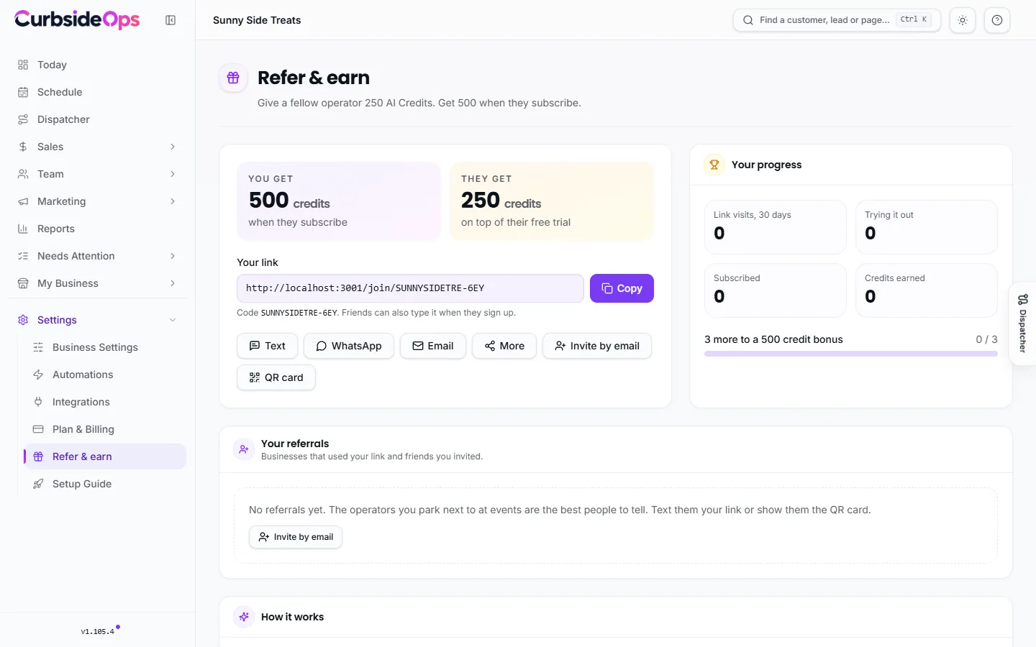This screenshot has height=647, width=1036.
Task: Open More sharing options
Action: (x=504, y=346)
